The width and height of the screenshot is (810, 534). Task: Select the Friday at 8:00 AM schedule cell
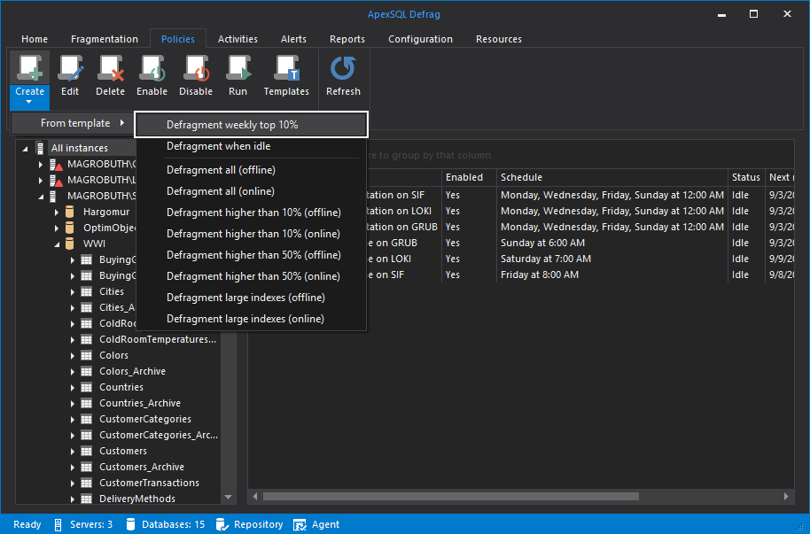pyautogui.click(x=612, y=275)
